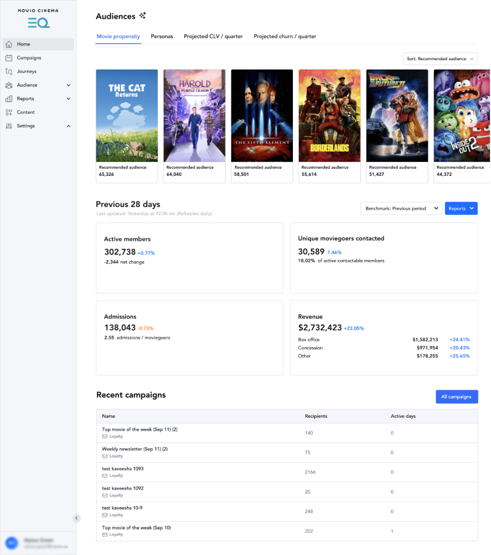This screenshot has width=491, height=555.
Task: Click the Active members value 302,738
Action: pyautogui.click(x=120, y=252)
